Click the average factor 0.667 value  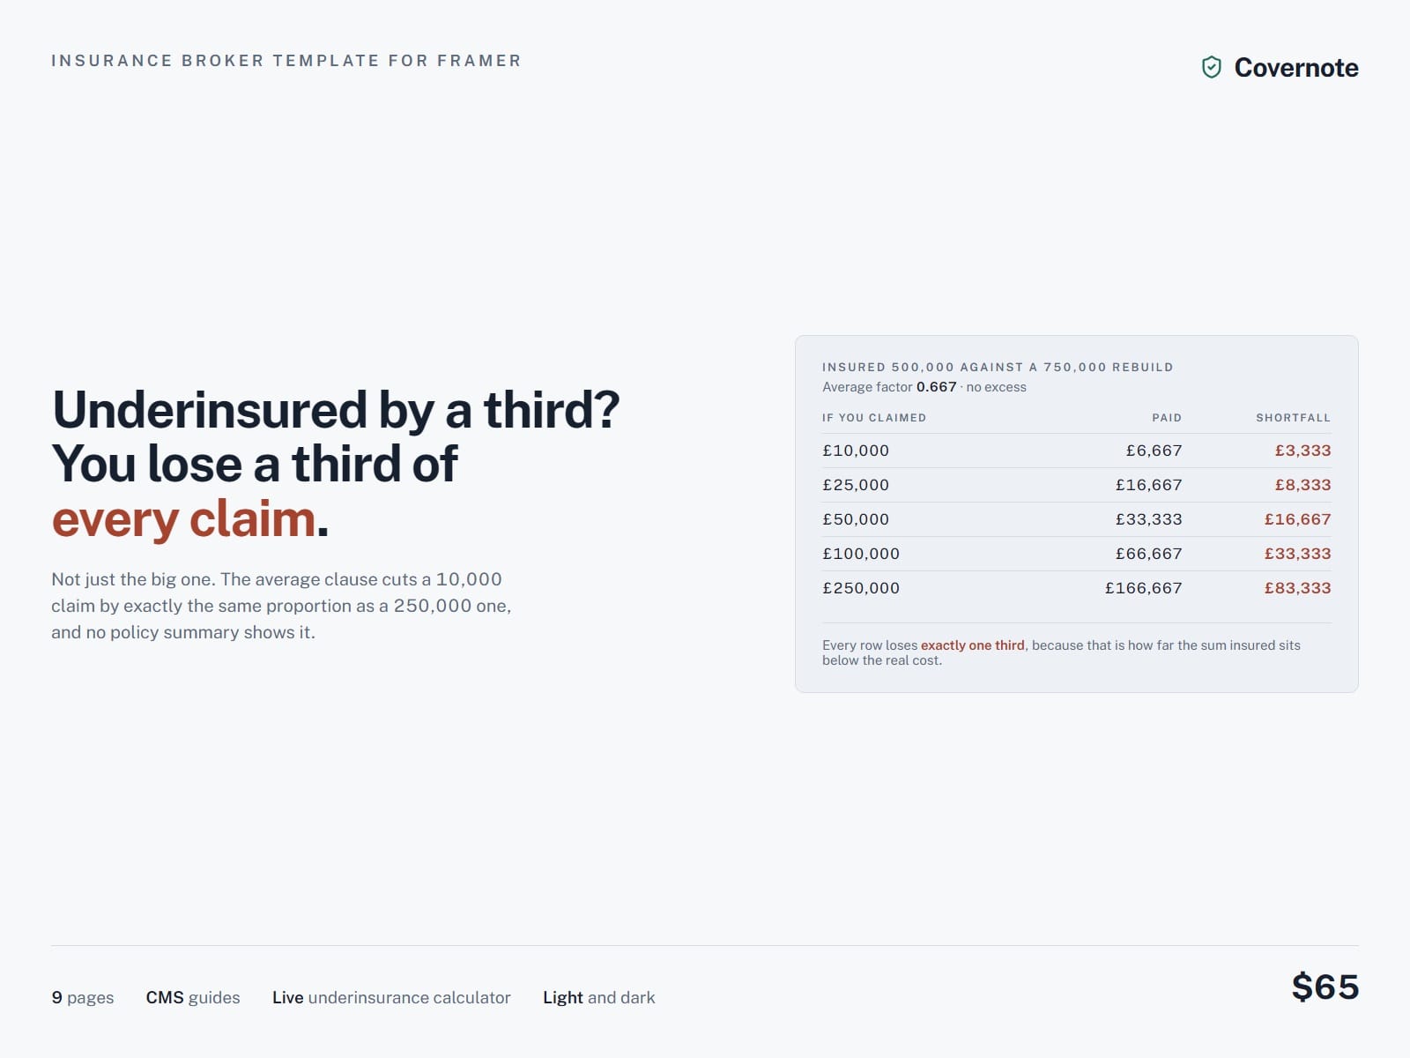[936, 387]
